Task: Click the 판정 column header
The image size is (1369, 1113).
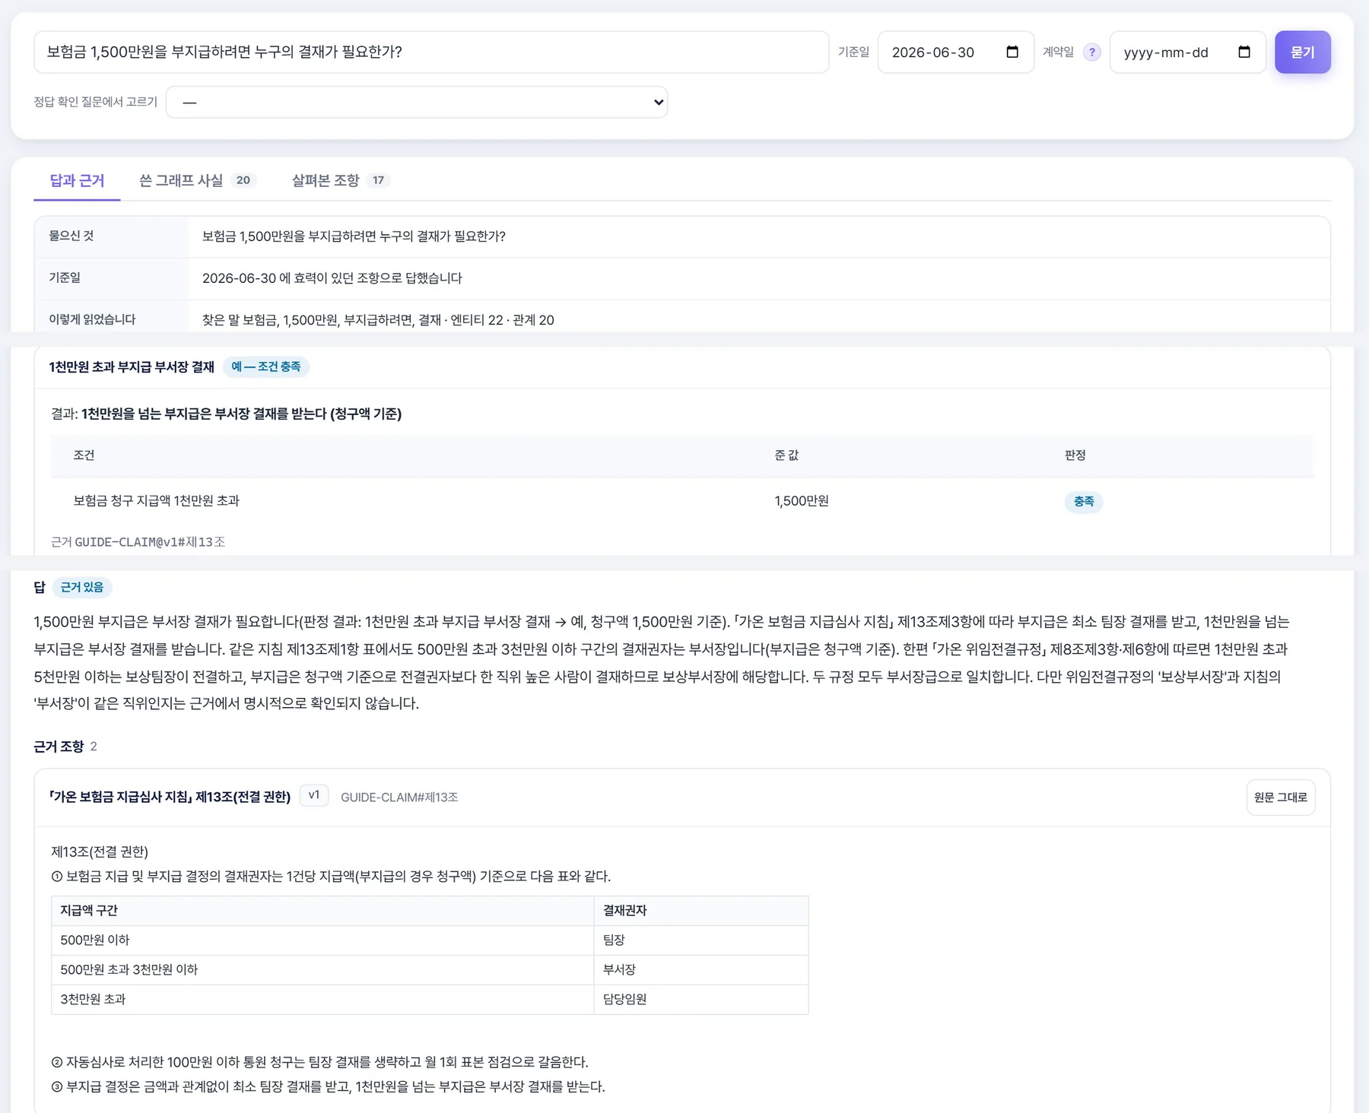Action: pos(1075,455)
